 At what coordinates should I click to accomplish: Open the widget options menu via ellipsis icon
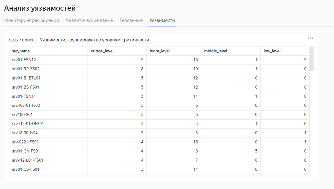coord(310,38)
